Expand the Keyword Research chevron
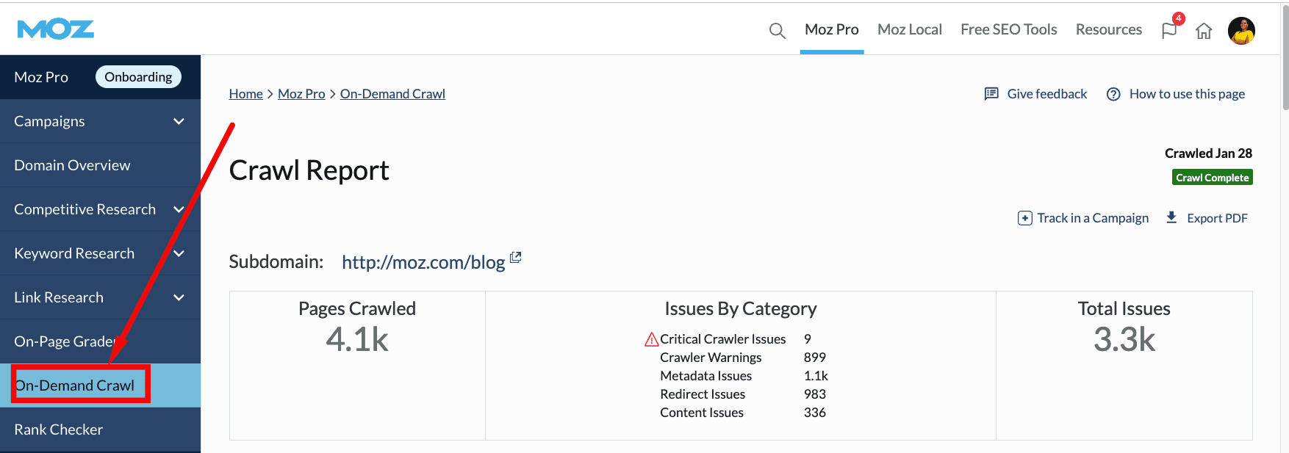The height and width of the screenshot is (453, 1289). click(179, 253)
